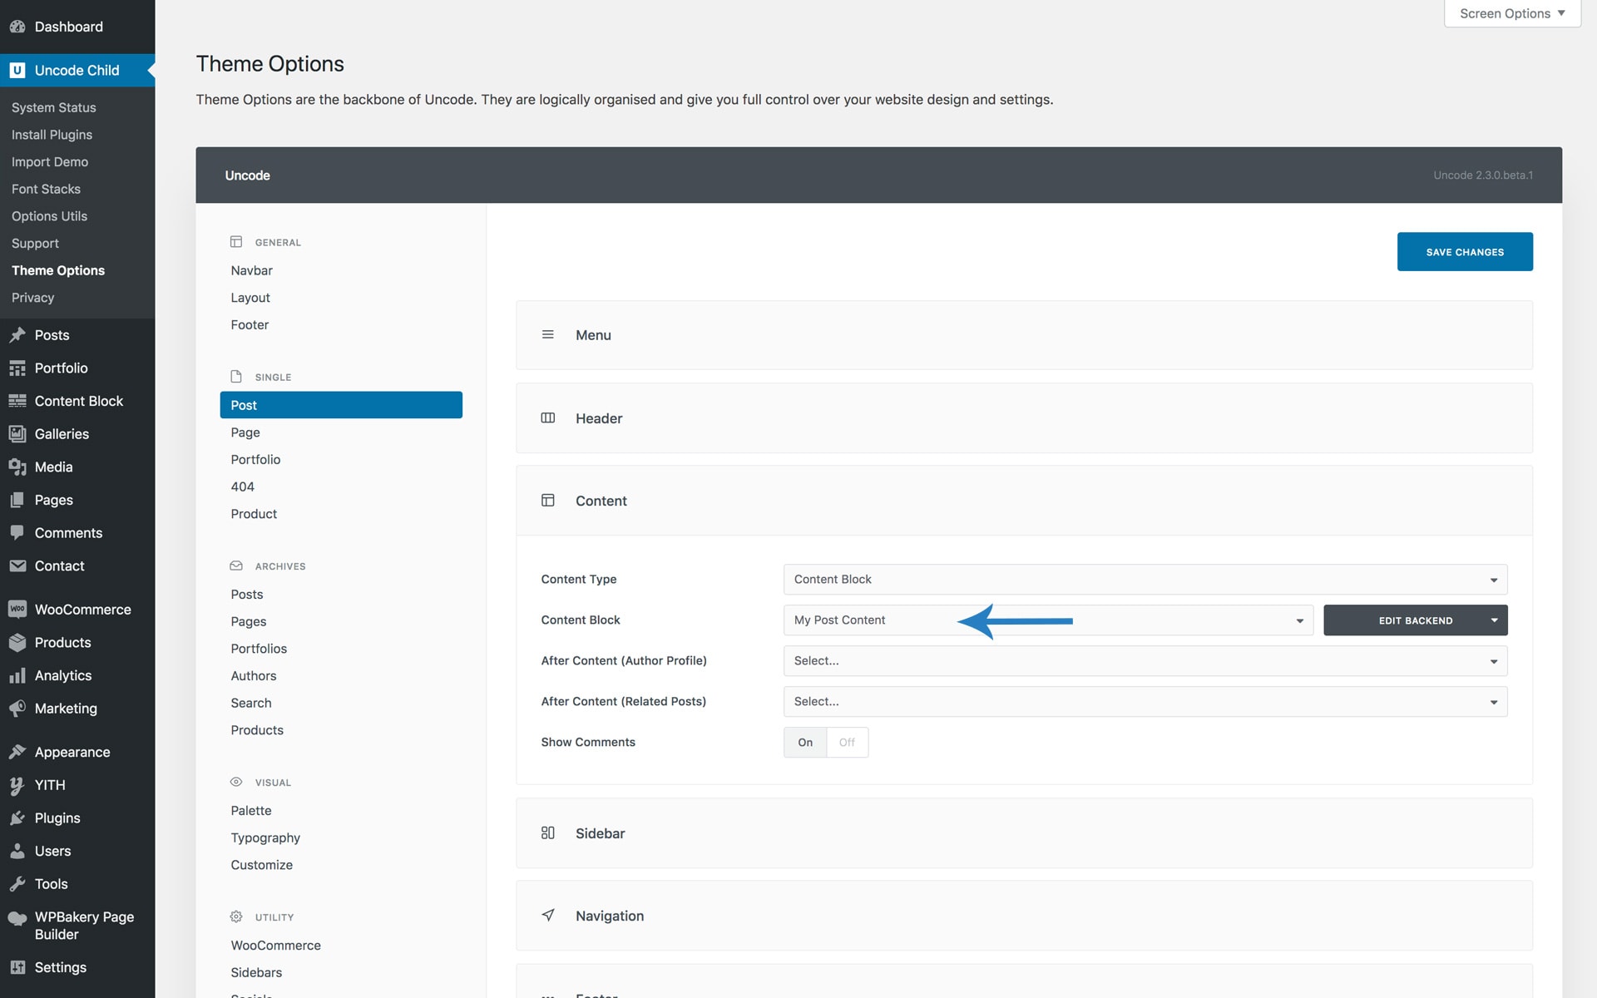Viewport: 1597px width, 998px height.
Task: Turn Show Comments On
Action: (x=805, y=742)
